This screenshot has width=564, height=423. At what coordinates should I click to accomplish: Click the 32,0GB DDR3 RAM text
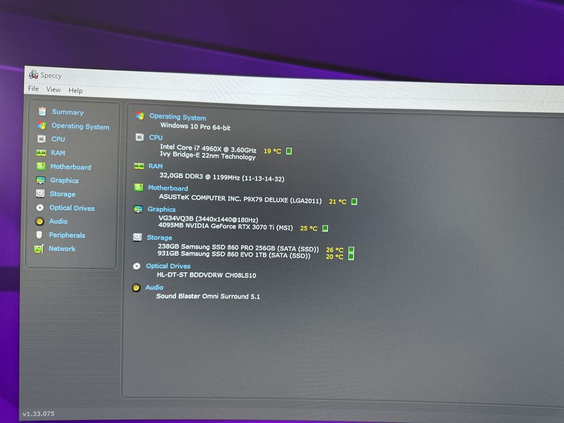(x=222, y=177)
